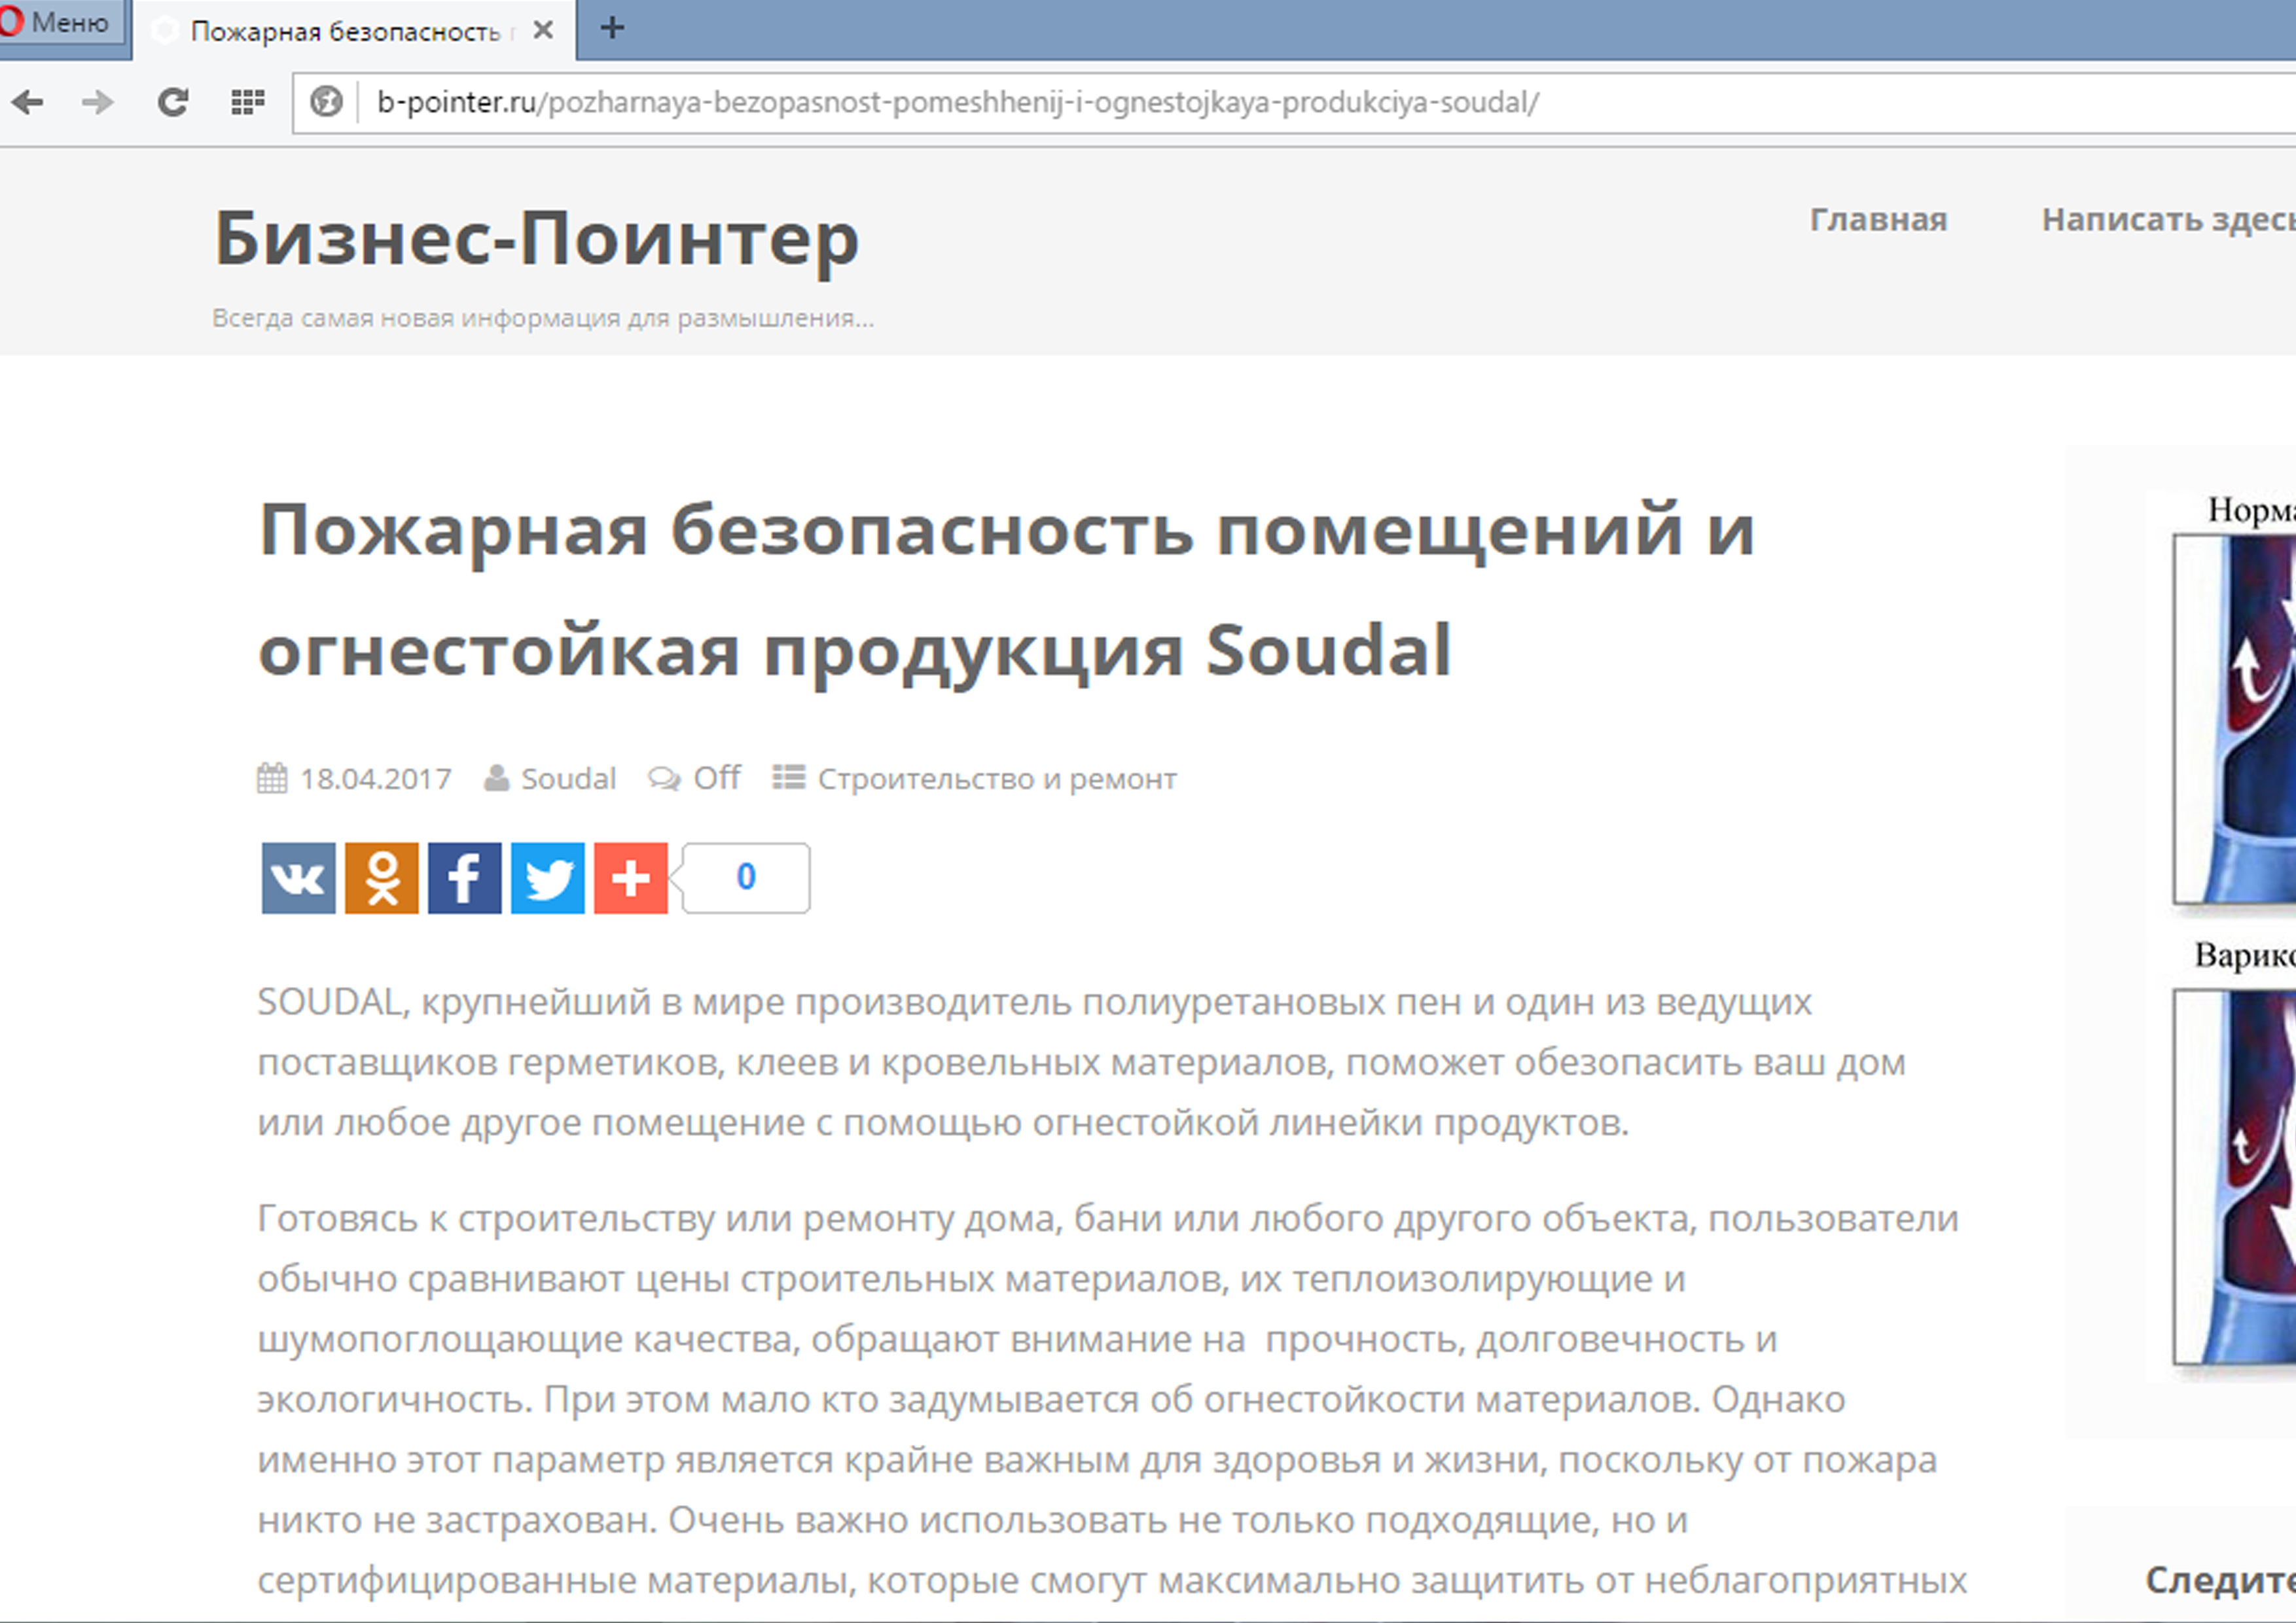Click the post date 18.04.2017
Viewport: 2296px width, 1623px height.
click(x=376, y=779)
